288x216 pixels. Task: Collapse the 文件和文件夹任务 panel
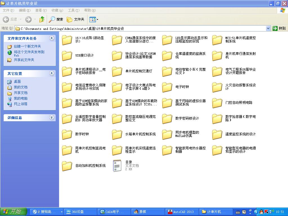tap(52, 38)
